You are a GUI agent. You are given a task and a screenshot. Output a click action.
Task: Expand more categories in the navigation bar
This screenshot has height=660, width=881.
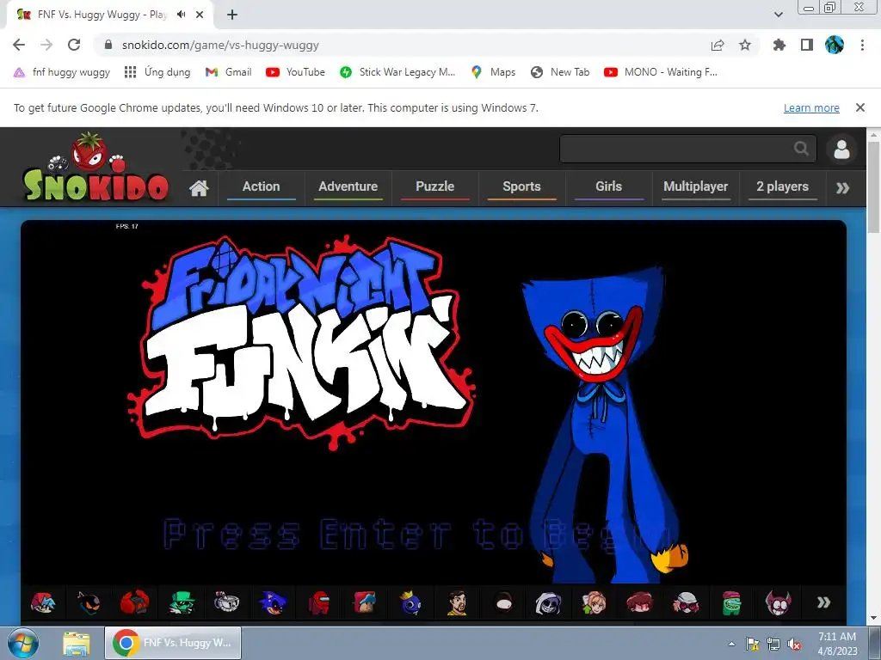(x=843, y=188)
